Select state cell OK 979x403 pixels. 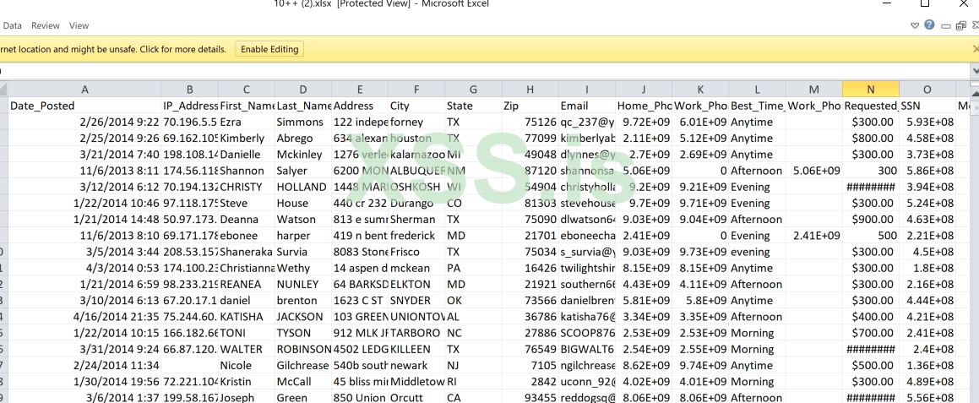(473, 301)
